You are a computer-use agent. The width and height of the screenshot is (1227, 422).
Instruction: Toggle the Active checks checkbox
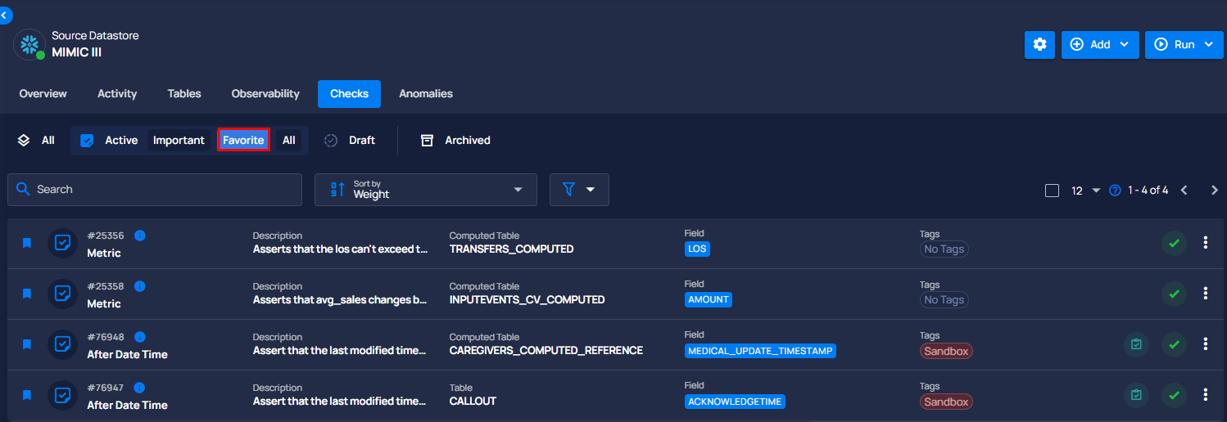(87, 141)
